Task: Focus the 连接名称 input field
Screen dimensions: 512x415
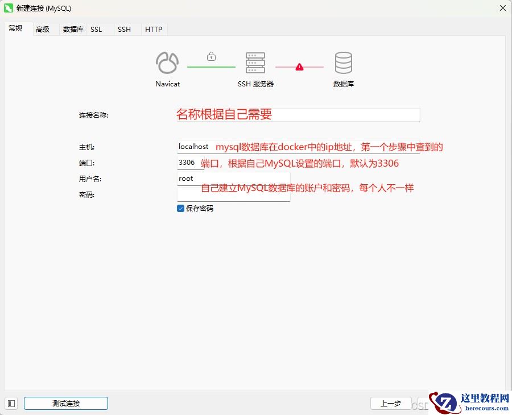Action: pos(299,115)
